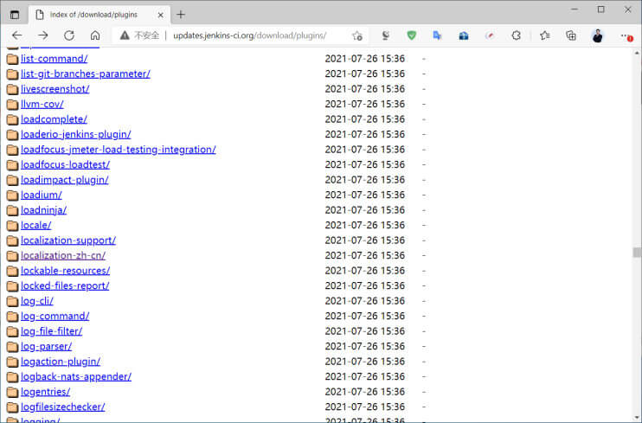Open the logfilesizechecker/ link
Image resolution: width=642 pixels, height=423 pixels.
coord(63,407)
